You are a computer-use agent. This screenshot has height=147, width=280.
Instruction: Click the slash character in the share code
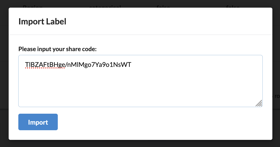66,65
